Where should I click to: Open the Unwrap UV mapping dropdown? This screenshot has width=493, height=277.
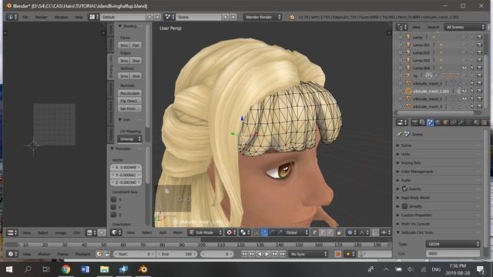(x=129, y=138)
